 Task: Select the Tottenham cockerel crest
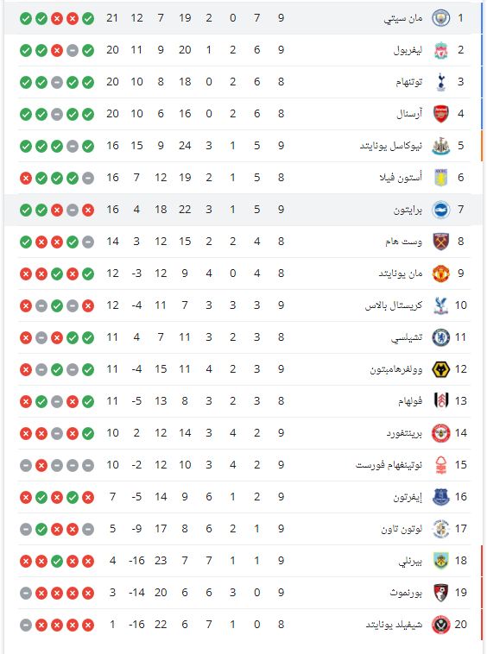pos(440,82)
